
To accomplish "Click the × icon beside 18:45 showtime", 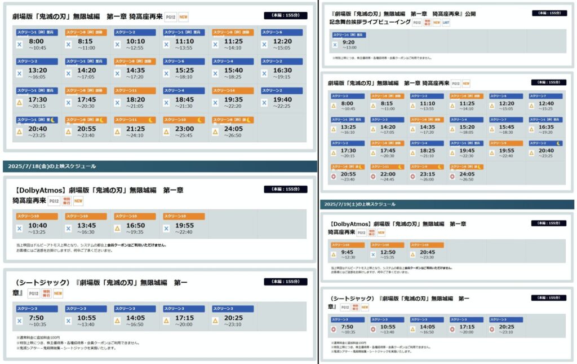I will 166,103.
